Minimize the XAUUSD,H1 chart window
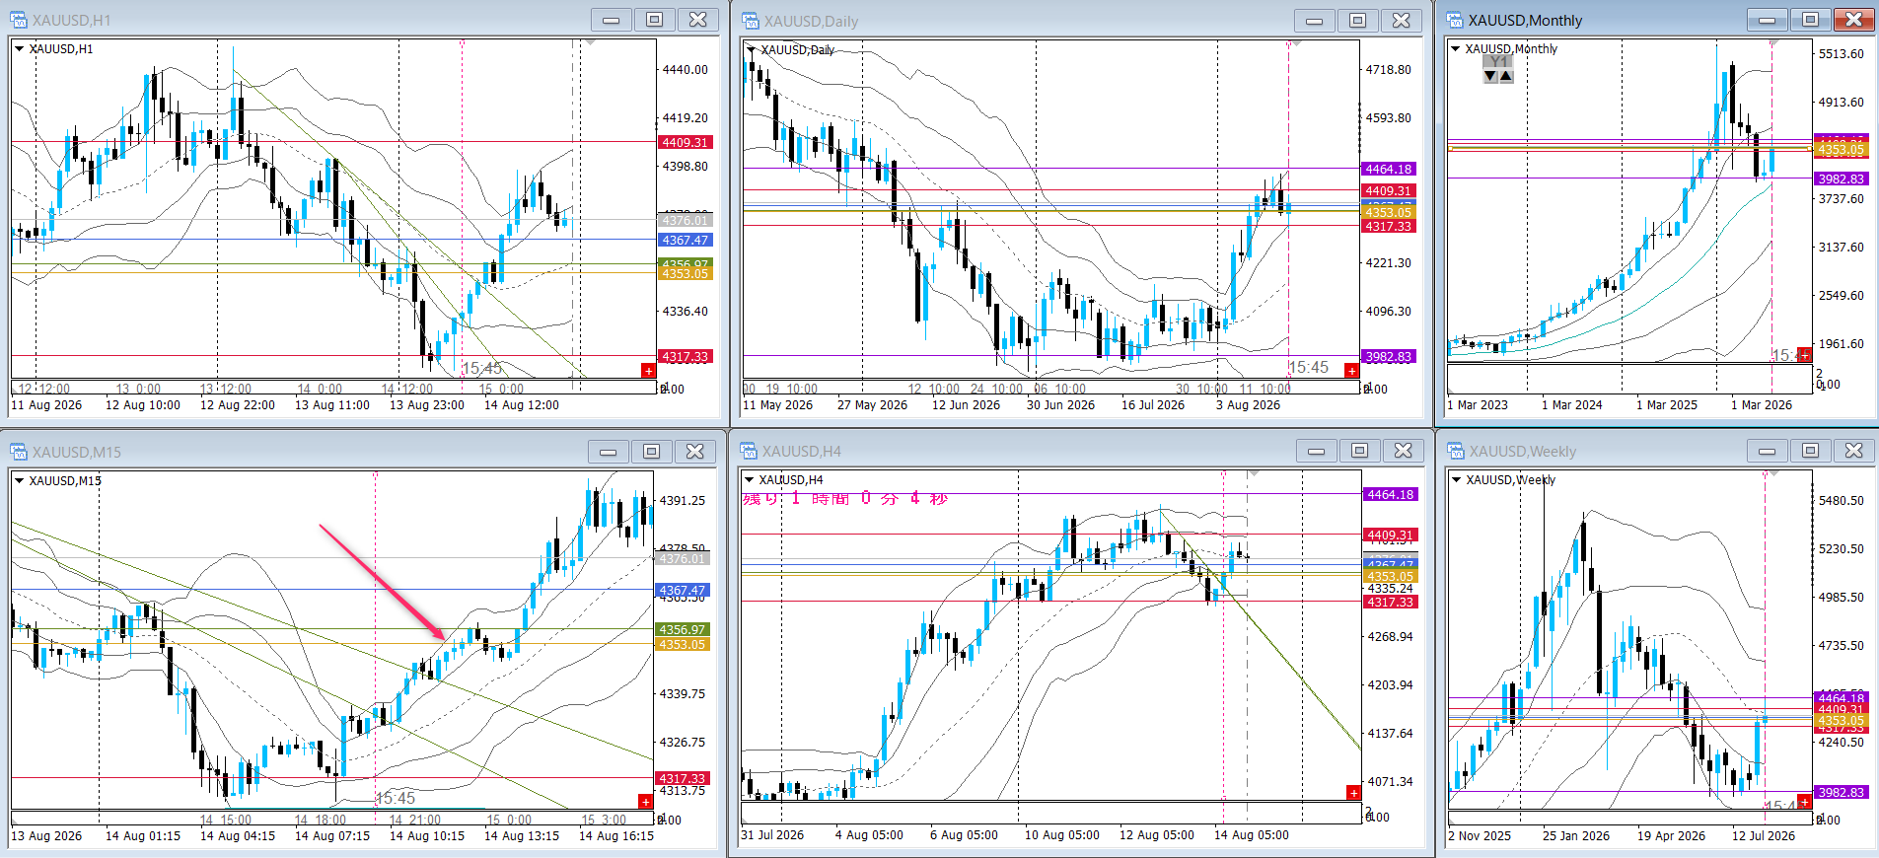 (x=612, y=20)
